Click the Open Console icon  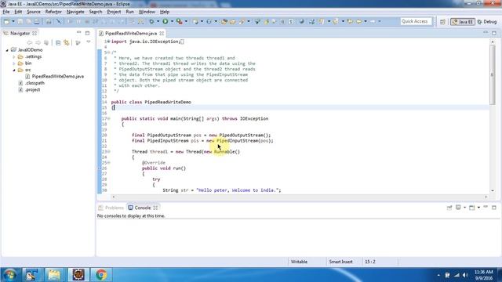pyautogui.click(x=472, y=208)
